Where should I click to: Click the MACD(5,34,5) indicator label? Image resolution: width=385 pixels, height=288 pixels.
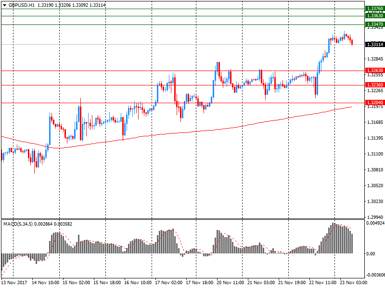[18, 224]
